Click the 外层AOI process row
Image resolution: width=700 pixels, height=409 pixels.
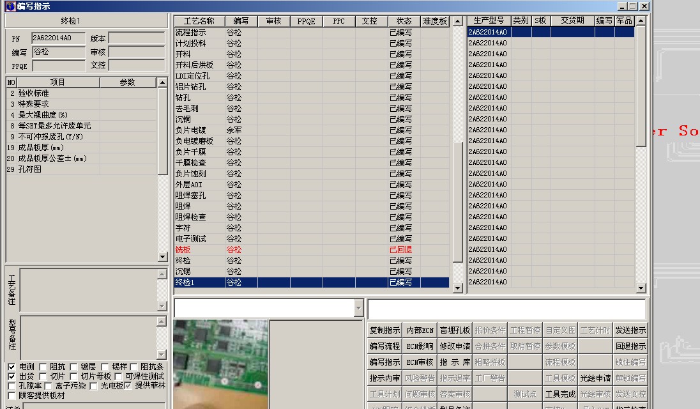click(311, 185)
